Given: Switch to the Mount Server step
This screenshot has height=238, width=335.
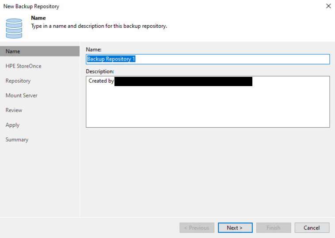Looking at the screenshot, I should pyautogui.click(x=21, y=95).
